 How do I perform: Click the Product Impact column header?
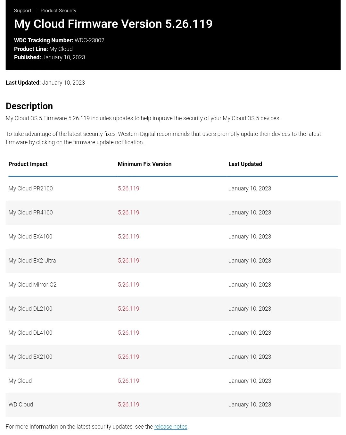coord(28,164)
